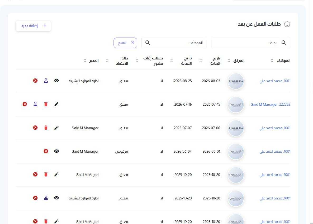Click the طلبات العمل عن بعد heading
Screen dimensions: 313x224
click(x=259, y=24)
